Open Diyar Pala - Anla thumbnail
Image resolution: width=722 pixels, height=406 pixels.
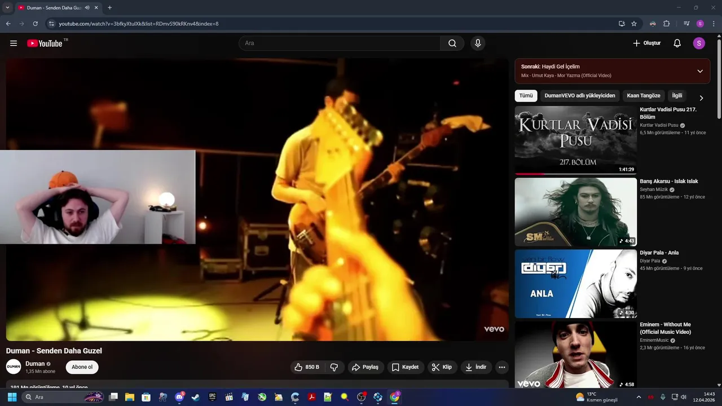click(x=576, y=284)
